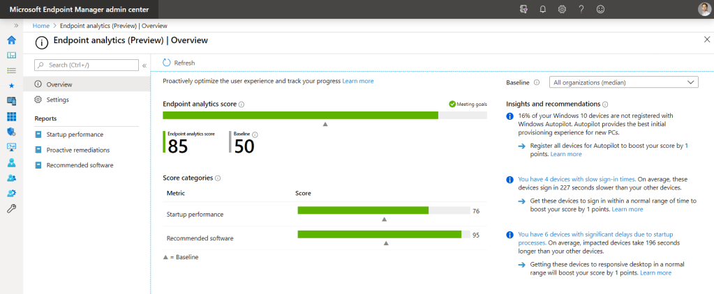Viewport: 714px width, 294px height.
Task: Click the help question mark icon
Action: tap(581, 9)
